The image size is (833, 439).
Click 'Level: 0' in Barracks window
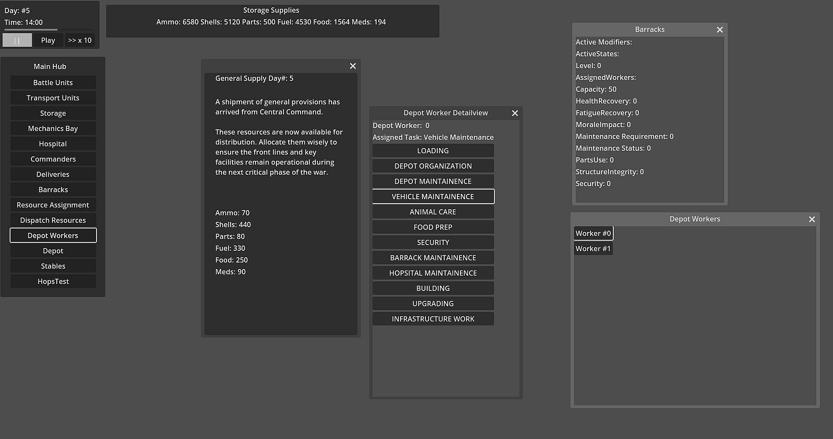(x=588, y=66)
